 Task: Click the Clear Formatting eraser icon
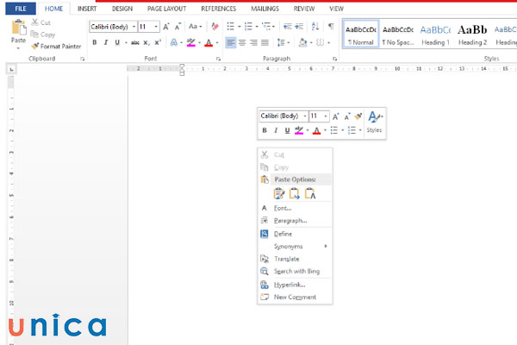pos(215,27)
